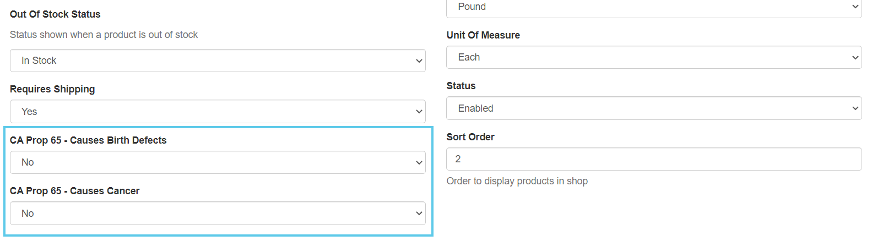Focus the Sort Order input field
This screenshot has height=241, width=872.
[654, 159]
